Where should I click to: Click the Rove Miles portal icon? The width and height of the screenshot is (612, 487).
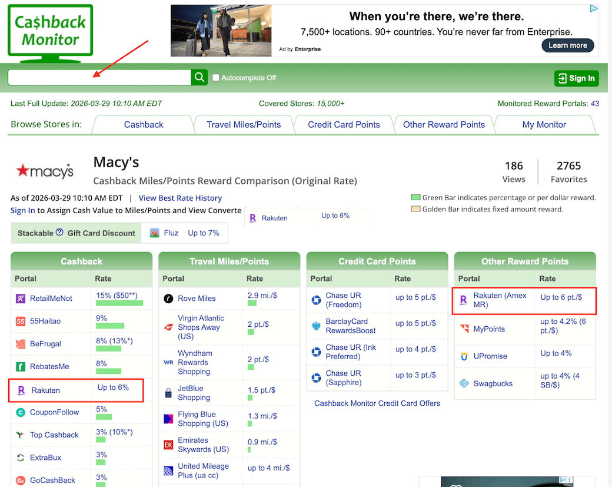(x=168, y=299)
